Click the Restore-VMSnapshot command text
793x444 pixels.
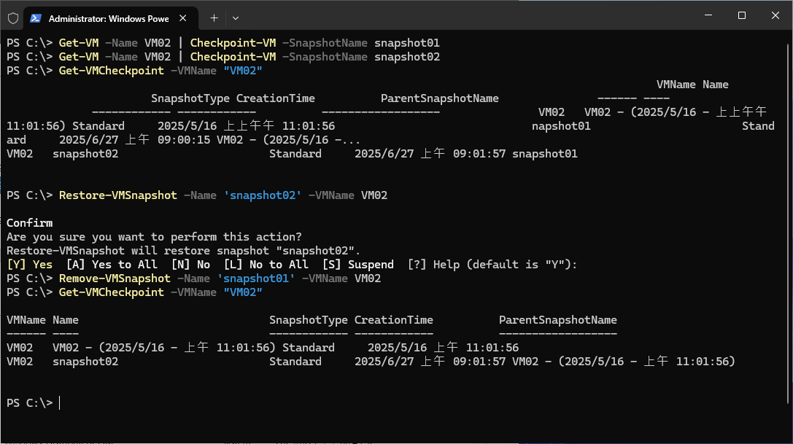click(117, 195)
